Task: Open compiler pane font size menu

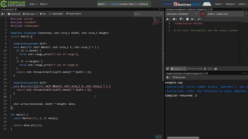Action: click(168, 19)
